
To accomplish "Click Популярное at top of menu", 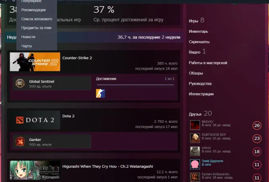I will pos(31,1).
